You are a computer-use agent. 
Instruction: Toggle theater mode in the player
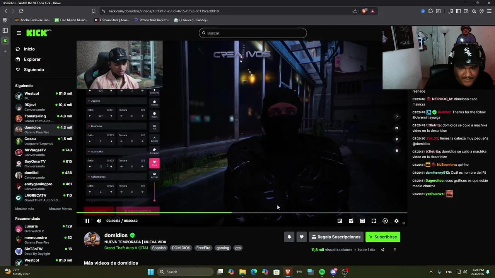(362, 221)
